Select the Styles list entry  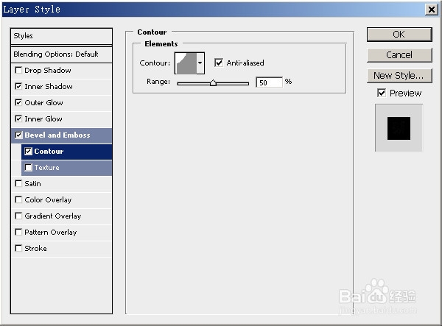(x=61, y=36)
